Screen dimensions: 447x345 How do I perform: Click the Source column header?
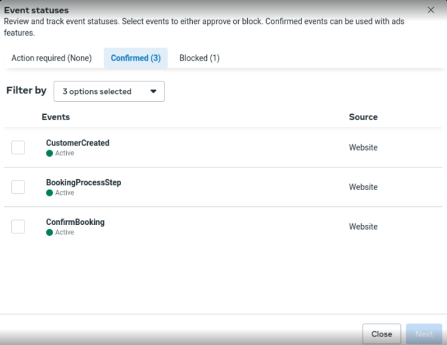[363, 117]
